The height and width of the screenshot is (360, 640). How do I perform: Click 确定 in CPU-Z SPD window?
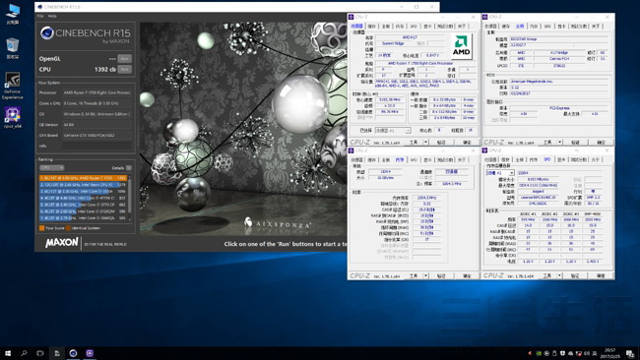click(601, 275)
